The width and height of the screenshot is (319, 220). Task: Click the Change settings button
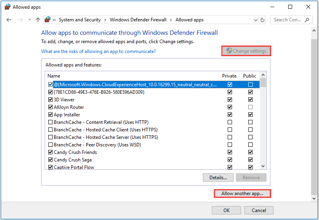246,51
